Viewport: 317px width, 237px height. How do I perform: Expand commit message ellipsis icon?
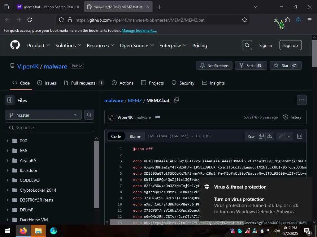tap(158, 117)
